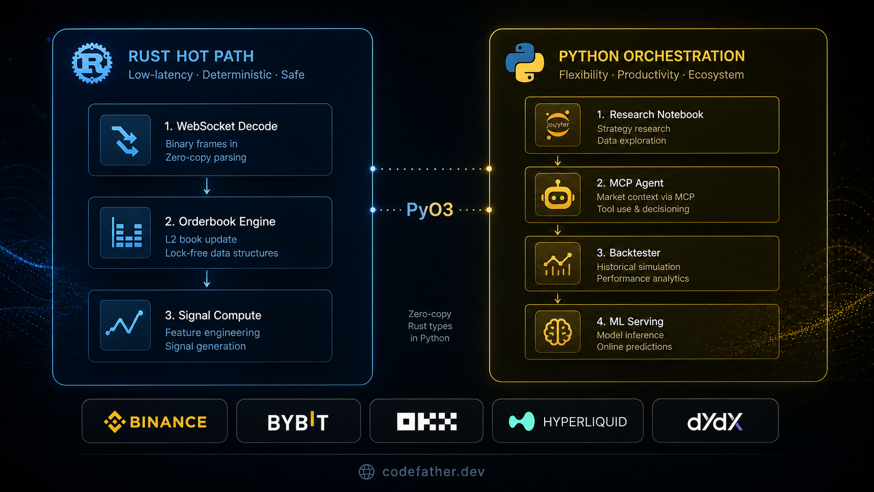Click the PyO3 label in the center
The image size is (874, 492).
coord(430,210)
